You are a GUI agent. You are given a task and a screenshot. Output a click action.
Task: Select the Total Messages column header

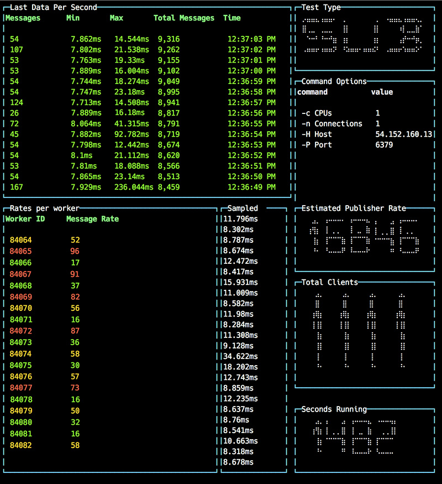tap(183, 18)
